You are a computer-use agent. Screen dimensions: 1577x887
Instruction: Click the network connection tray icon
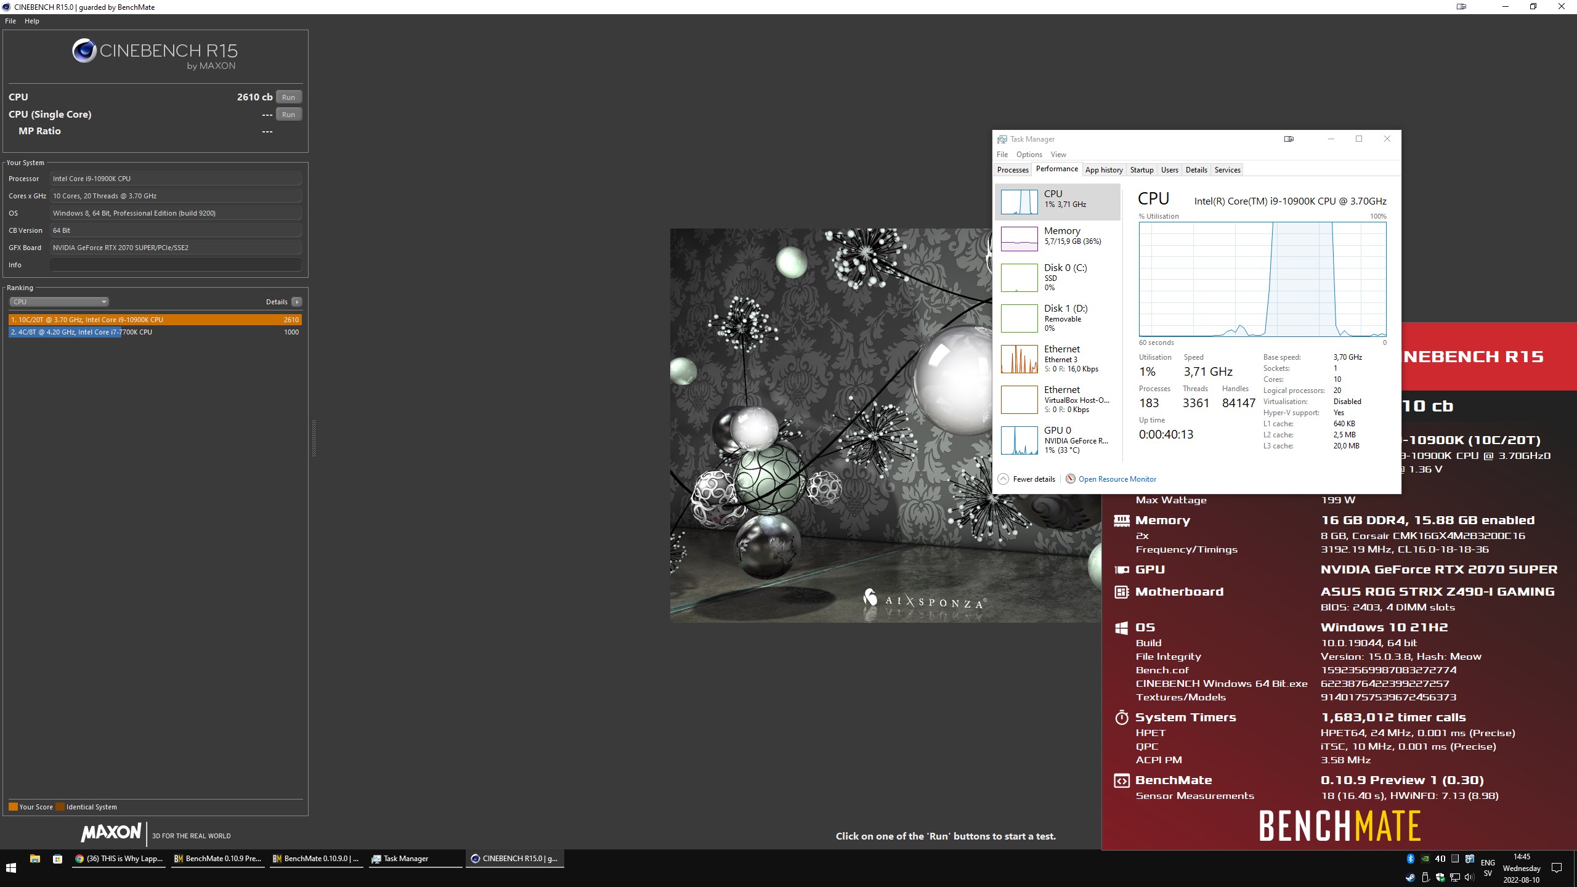click(x=1455, y=877)
